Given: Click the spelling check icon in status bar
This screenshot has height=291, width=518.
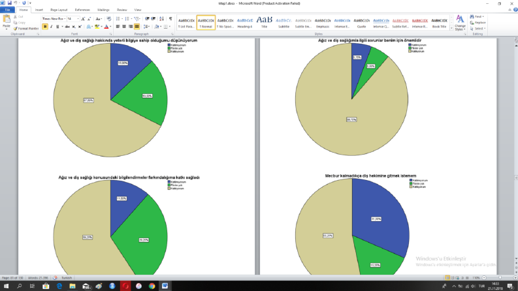Looking at the screenshot, I should 55,278.
